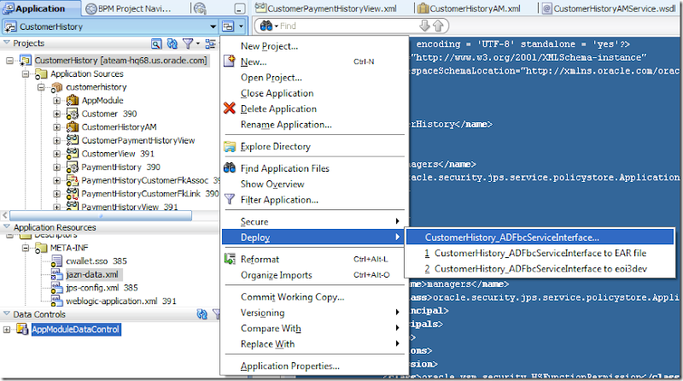The height and width of the screenshot is (381, 683).
Task: Choose Organize Imports
Action: [x=276, y=275]
